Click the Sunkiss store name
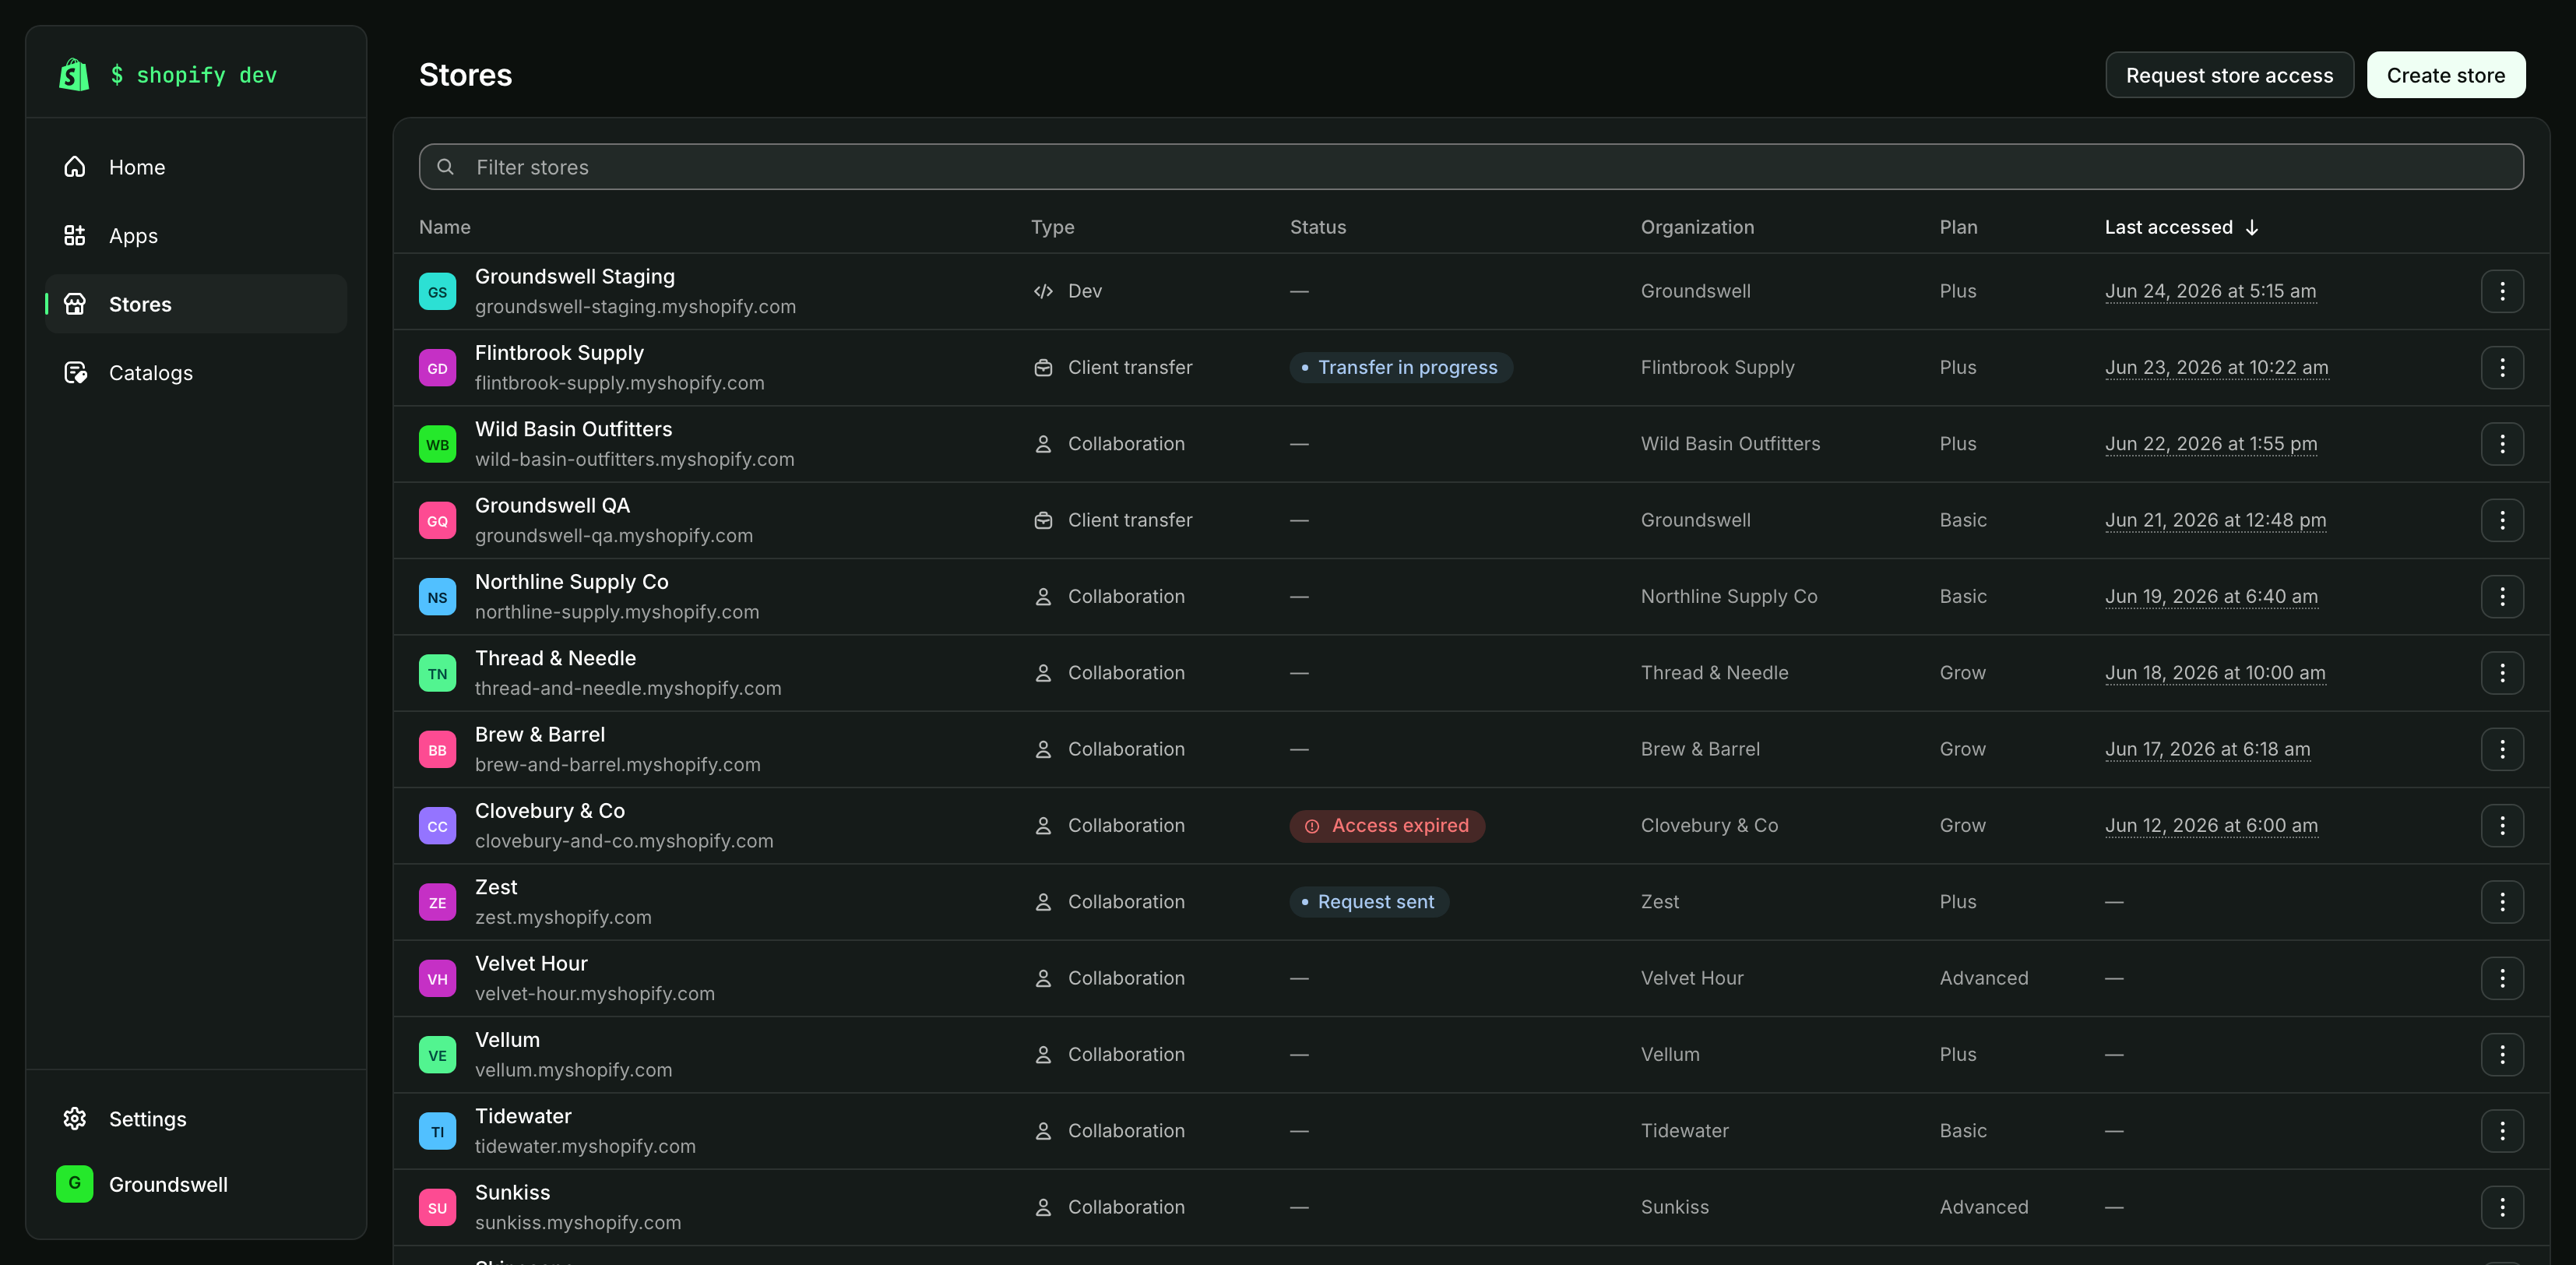 512,1193
